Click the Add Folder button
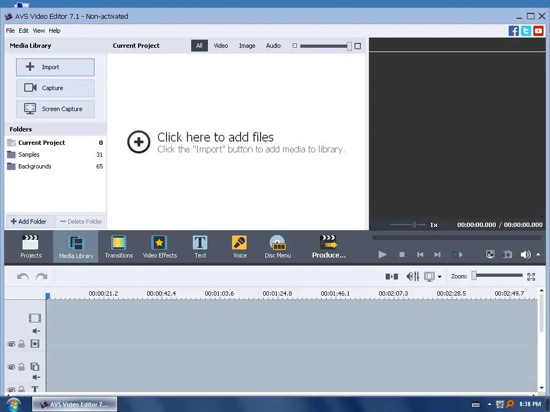 [30, 222]
